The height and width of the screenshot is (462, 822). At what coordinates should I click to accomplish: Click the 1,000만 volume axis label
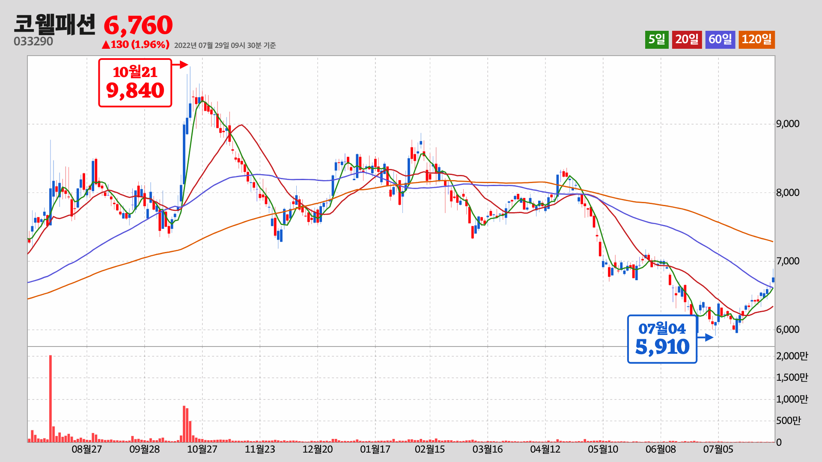pos(792,399)
